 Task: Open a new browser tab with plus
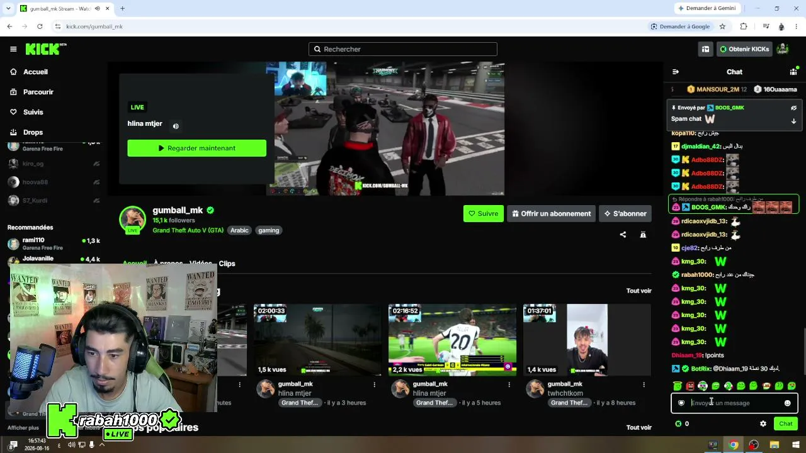[x=122, y=8]
